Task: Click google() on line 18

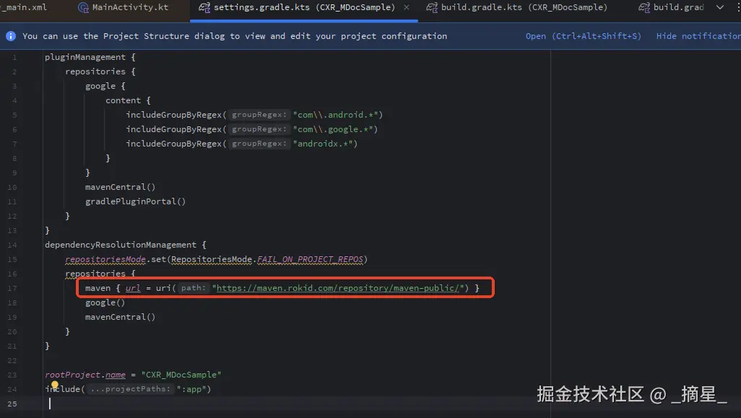Action: (105, 302)
